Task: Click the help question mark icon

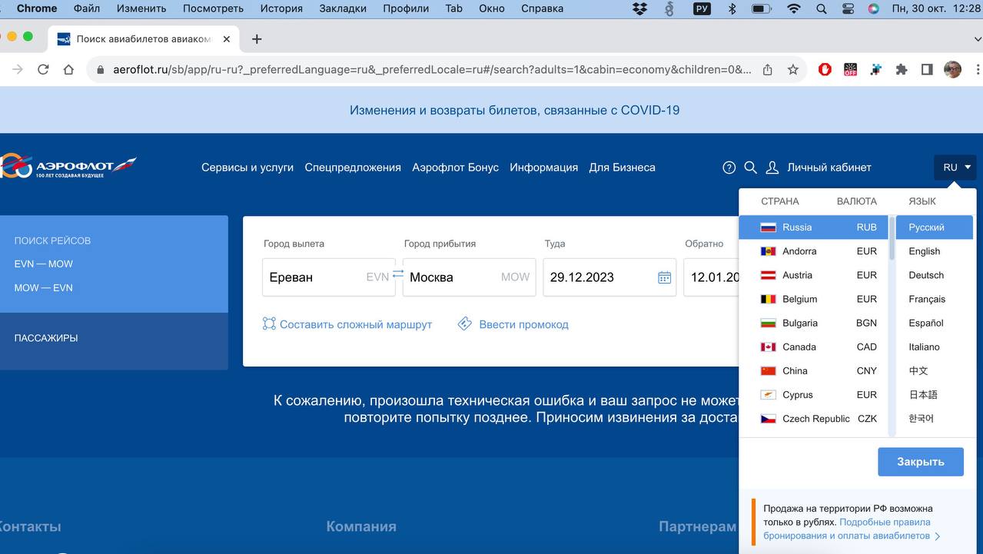Action: tap(729, 168)
